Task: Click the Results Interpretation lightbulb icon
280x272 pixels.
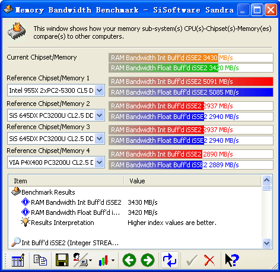Action: pyautogui.click(x=26, y=222)
